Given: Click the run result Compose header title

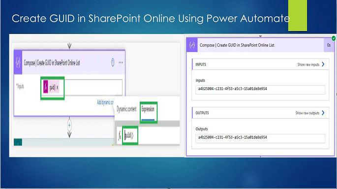Looking at the screenshot, I should (237, 45).
